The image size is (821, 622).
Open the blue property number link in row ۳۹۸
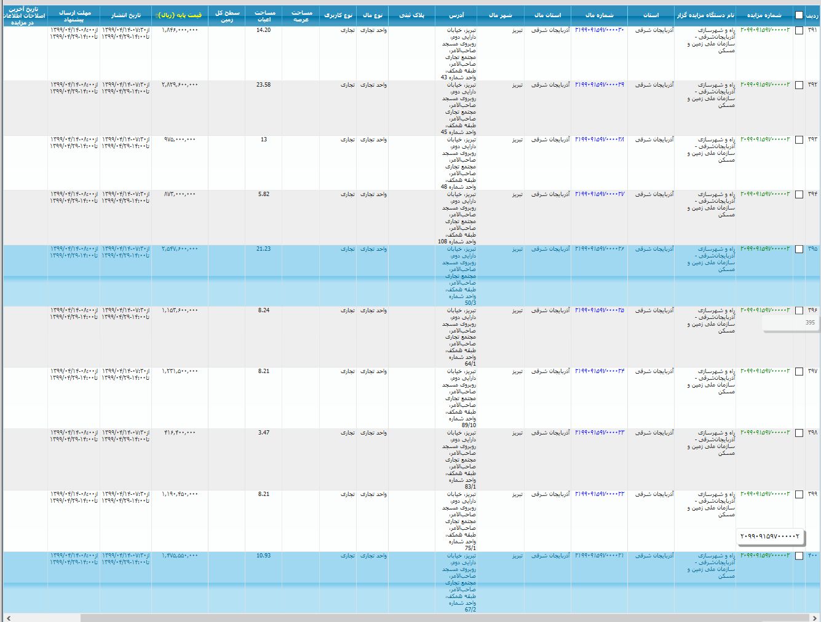pyautogui.click(x=600, y=433)
